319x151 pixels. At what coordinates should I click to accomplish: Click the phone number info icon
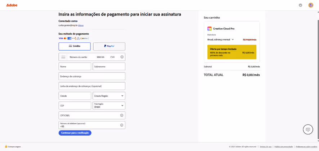[122, 125]
